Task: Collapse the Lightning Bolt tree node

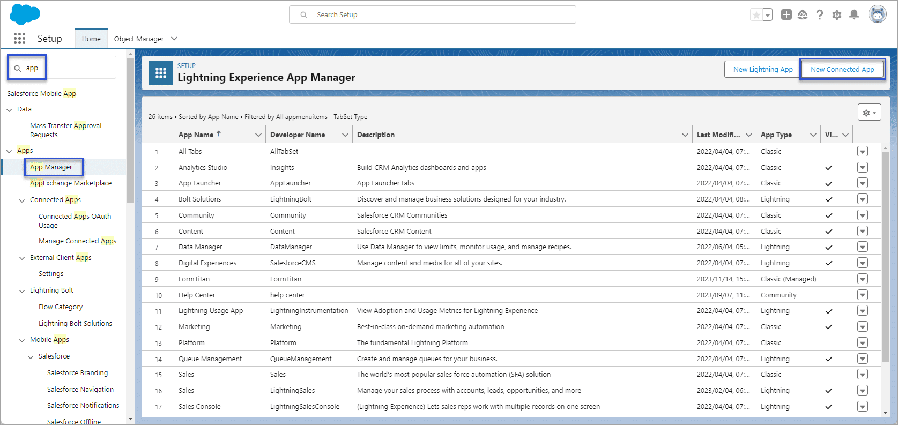Action: point(22,290)
